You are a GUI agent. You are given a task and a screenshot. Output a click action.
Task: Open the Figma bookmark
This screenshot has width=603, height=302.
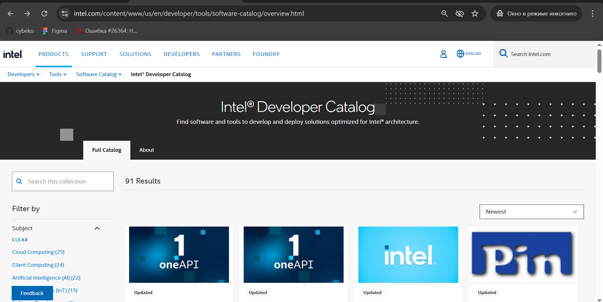tap(55, 31)
